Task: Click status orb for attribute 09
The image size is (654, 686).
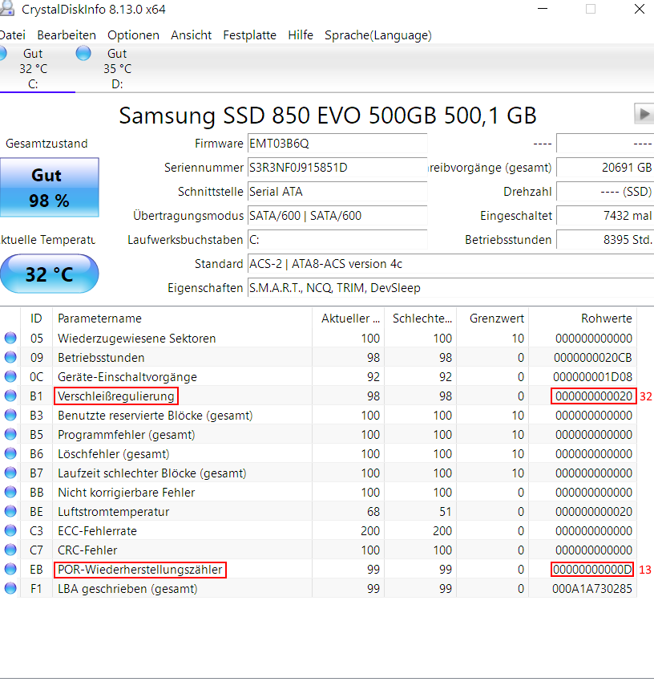Action: 10,357
